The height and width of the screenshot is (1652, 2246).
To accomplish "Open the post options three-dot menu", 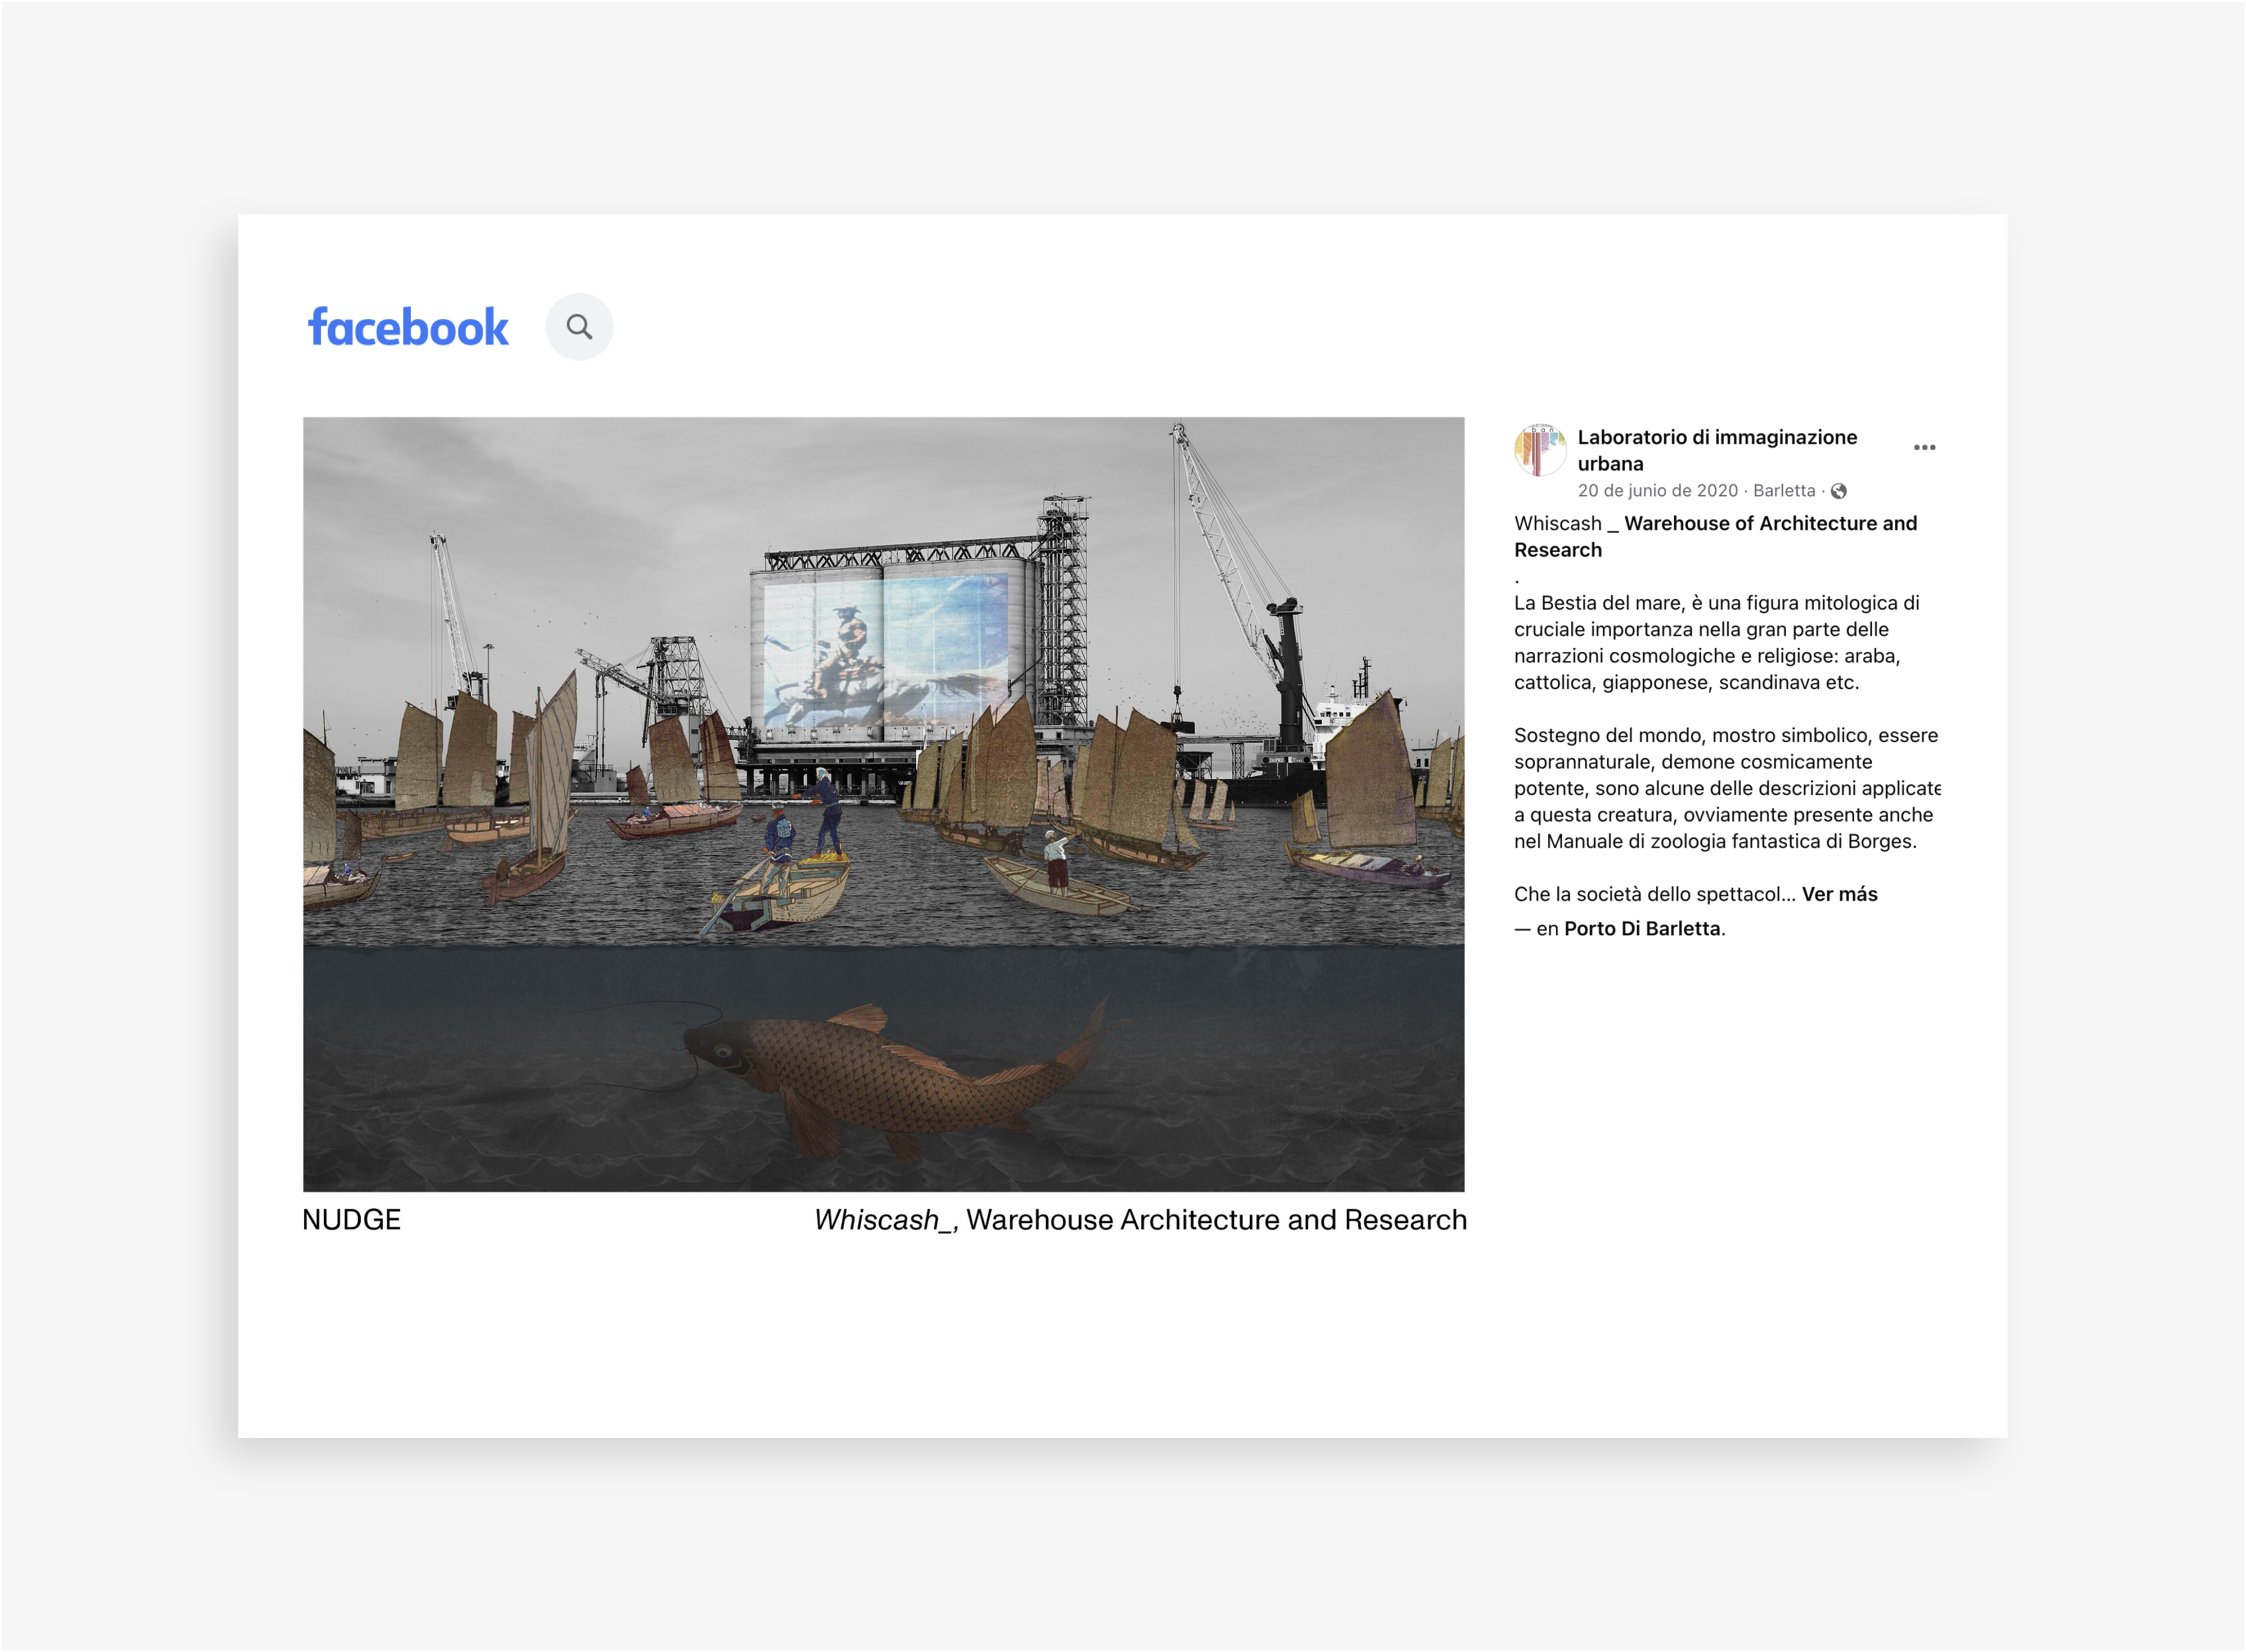I will click(1924, 447).
